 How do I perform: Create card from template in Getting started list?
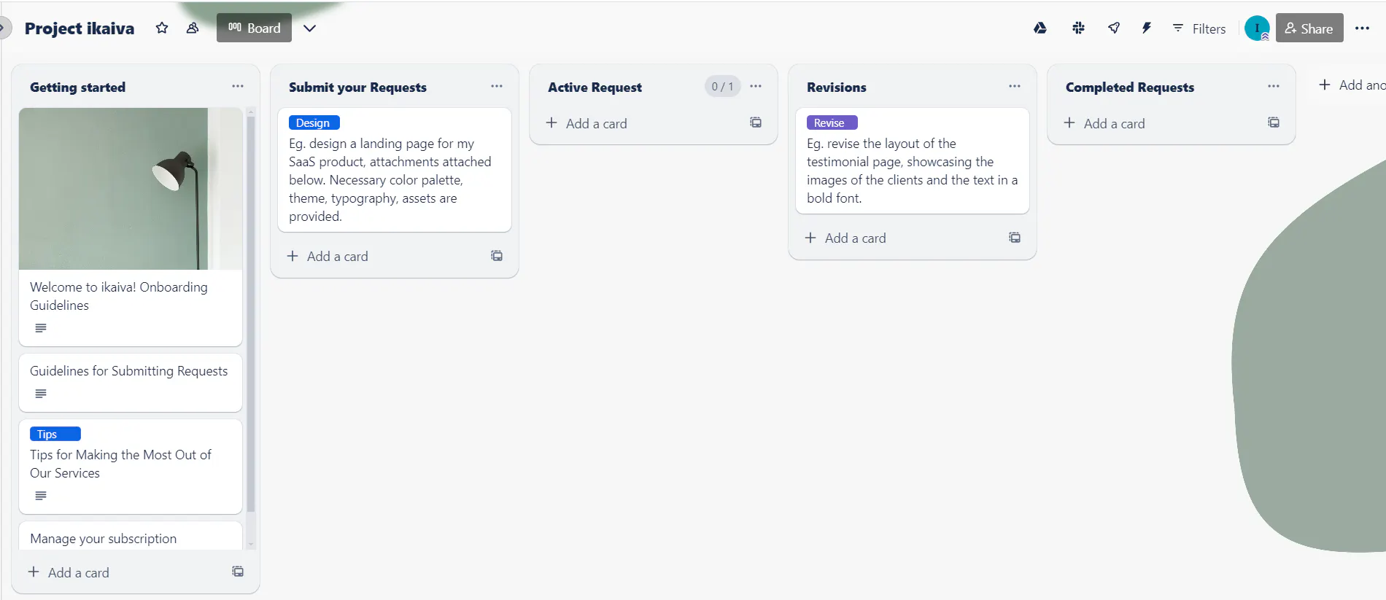coord(238,572)
